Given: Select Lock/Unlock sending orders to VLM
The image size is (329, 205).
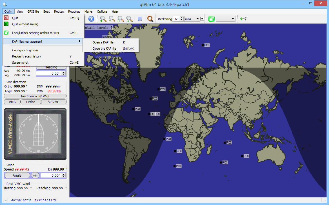Looking at the screenshot, I should pos(43,33).
